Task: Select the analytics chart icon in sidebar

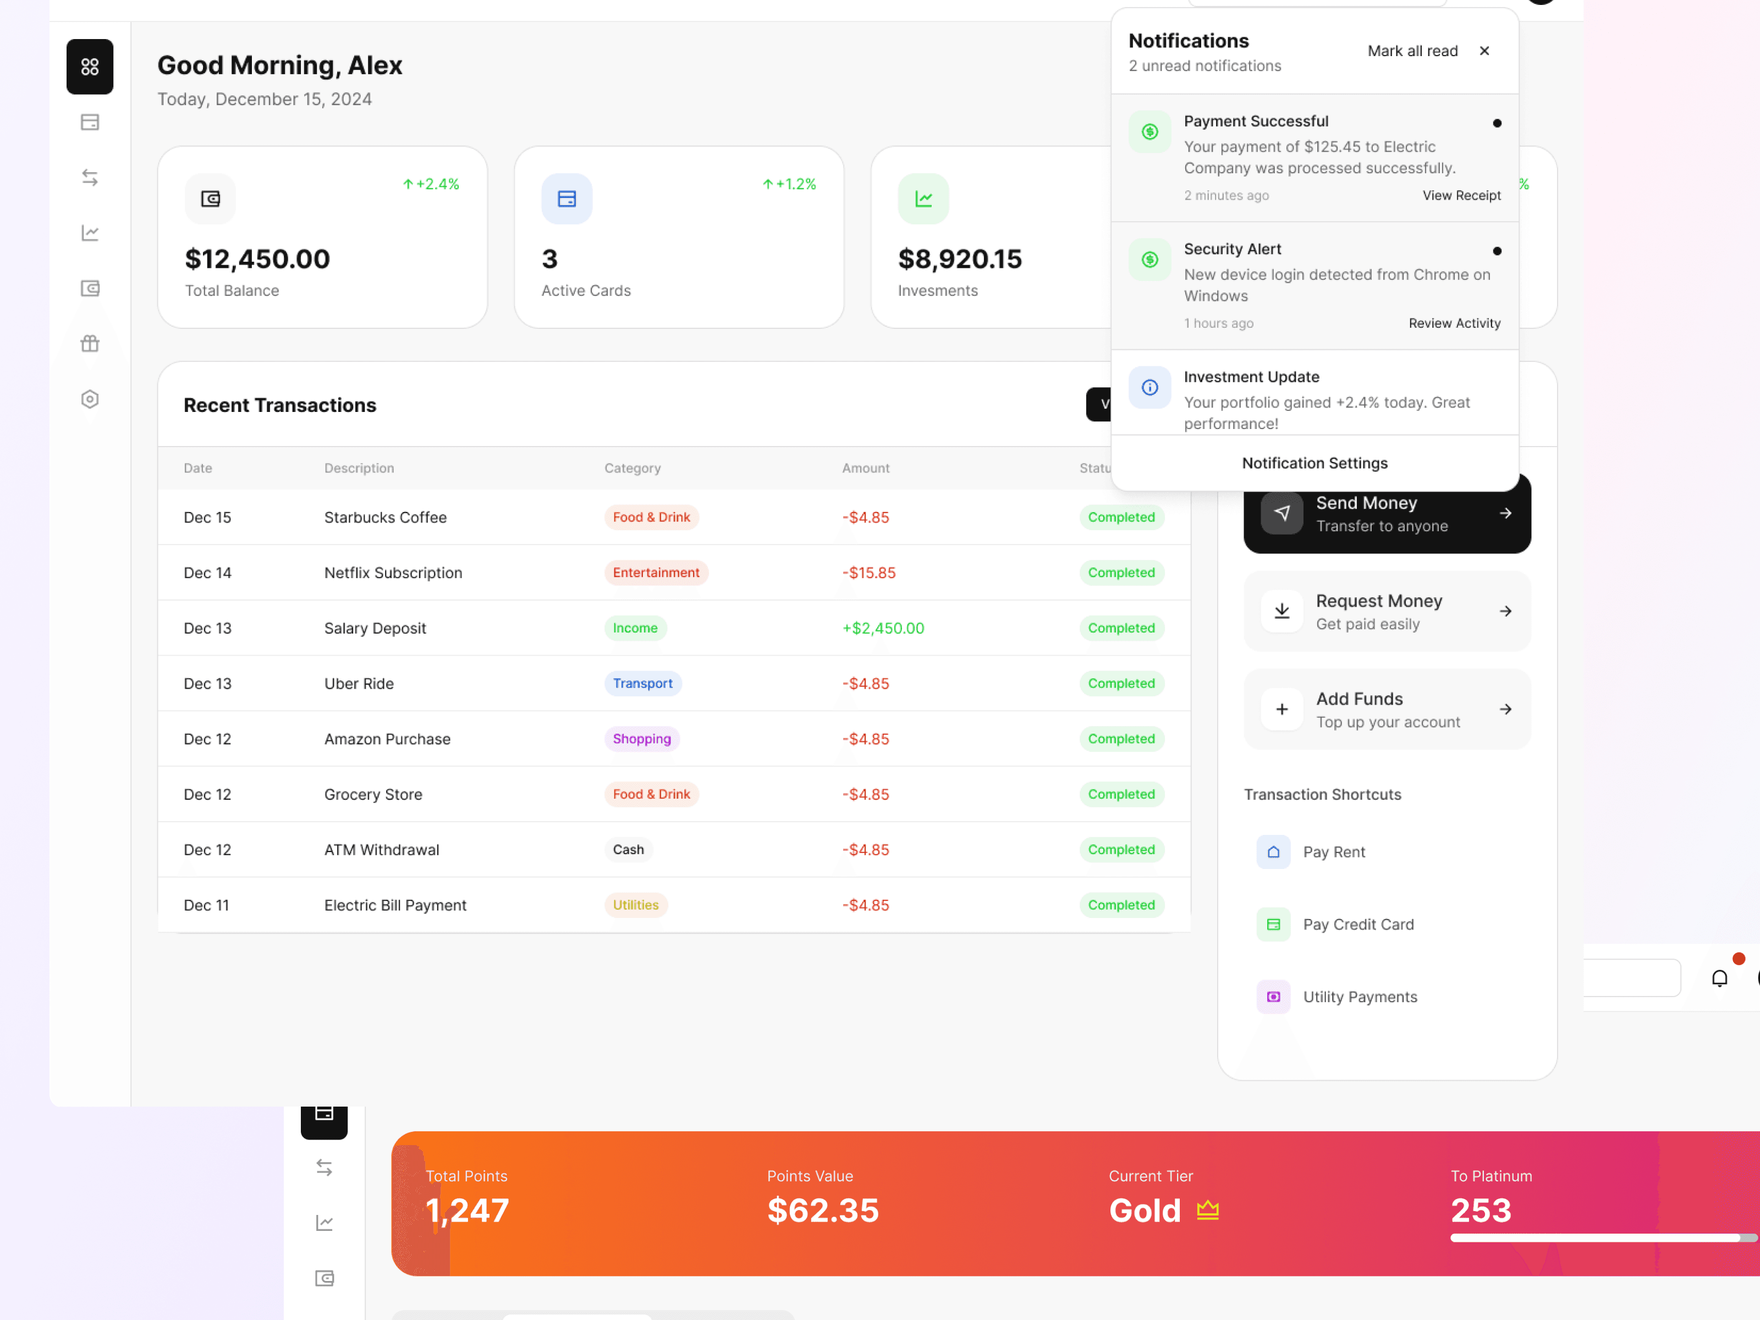Action: [90, 232]
